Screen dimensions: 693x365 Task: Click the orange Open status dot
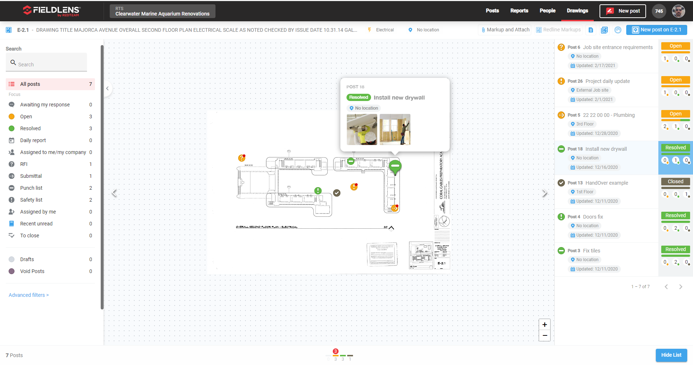coord(12,116)
